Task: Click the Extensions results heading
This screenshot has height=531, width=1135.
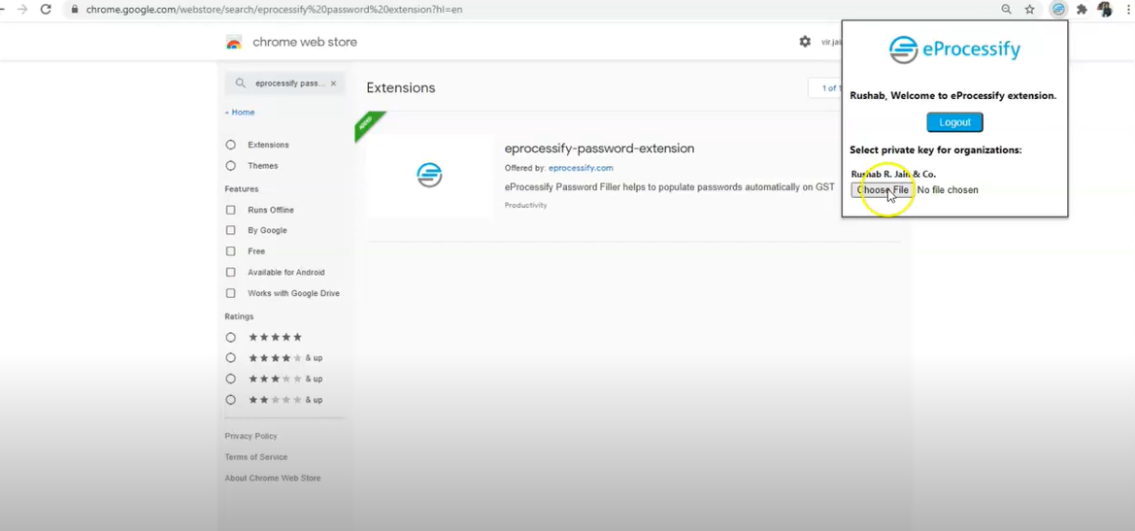Action: (x=401, y=88)
